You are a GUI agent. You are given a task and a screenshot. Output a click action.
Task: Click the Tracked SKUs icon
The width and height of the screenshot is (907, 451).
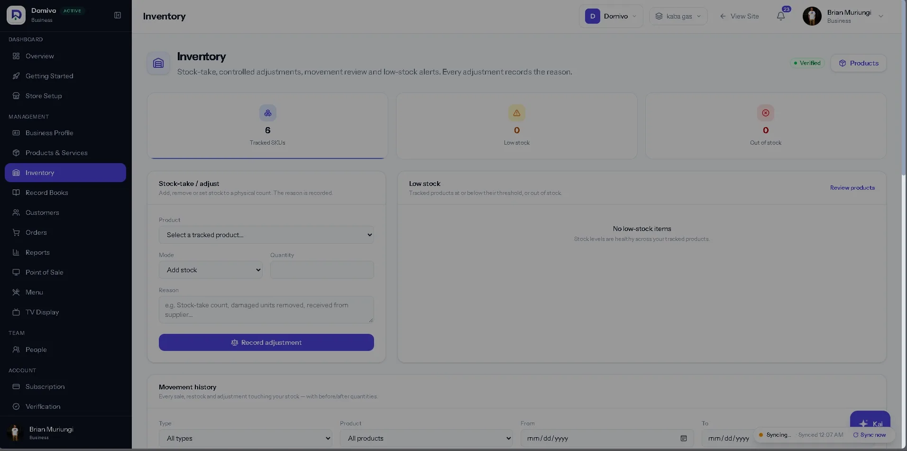tap(268, 113)
